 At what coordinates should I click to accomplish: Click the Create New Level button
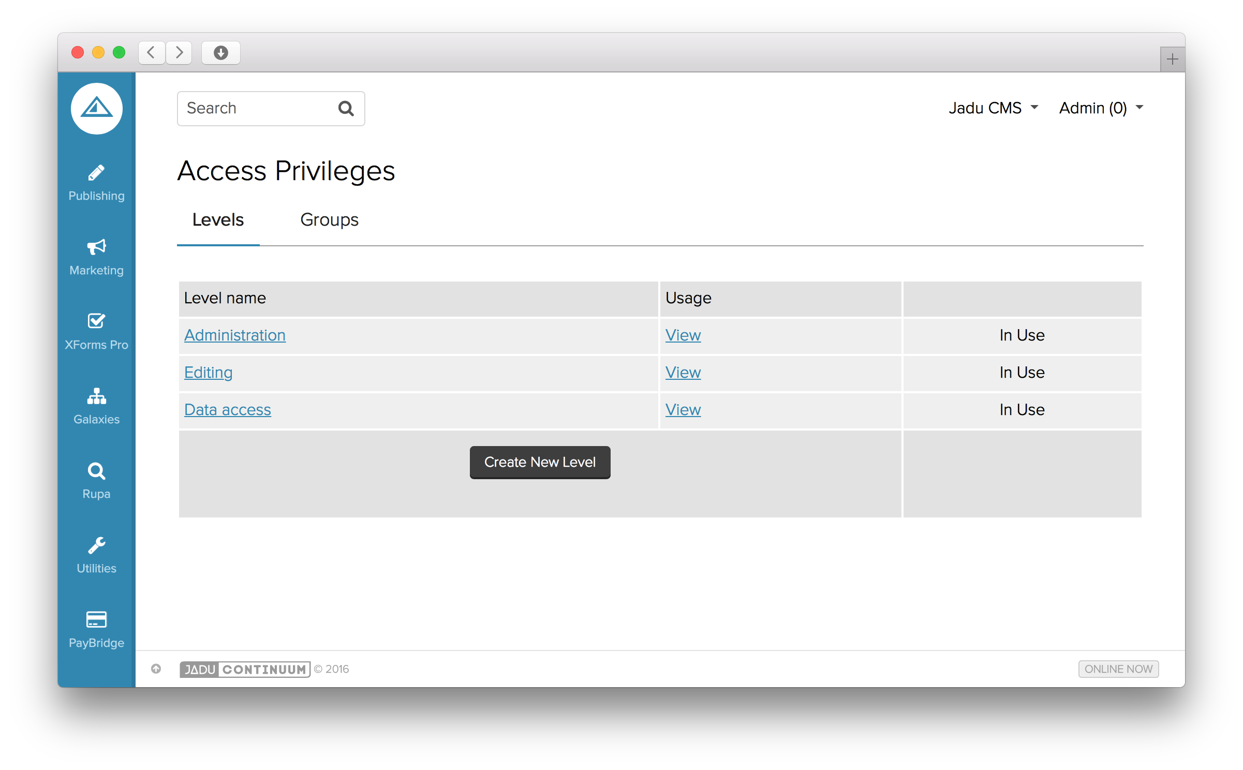pos(540,462)
